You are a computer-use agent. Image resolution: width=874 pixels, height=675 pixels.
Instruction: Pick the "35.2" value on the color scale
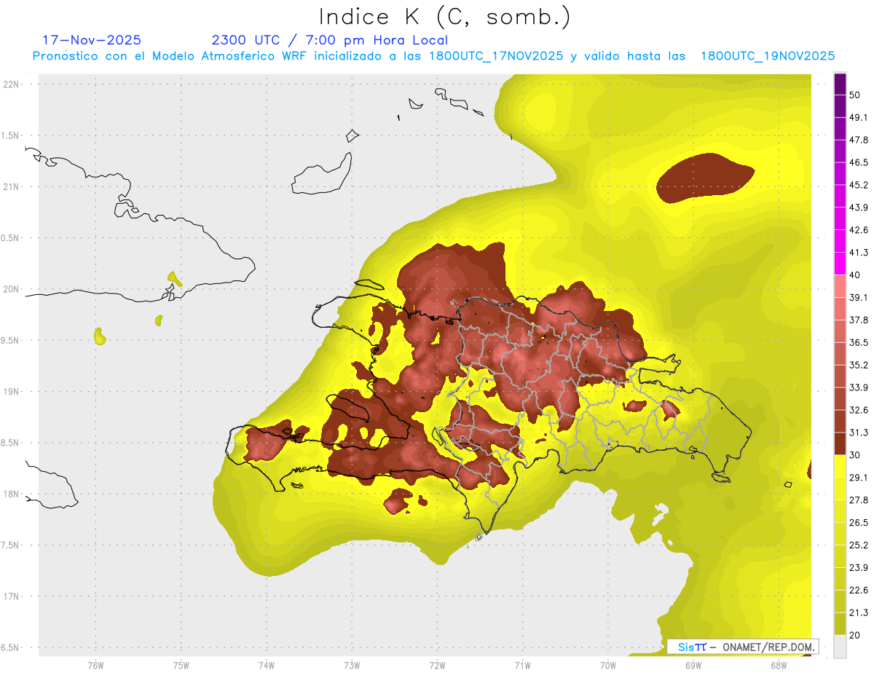[858, 365]
